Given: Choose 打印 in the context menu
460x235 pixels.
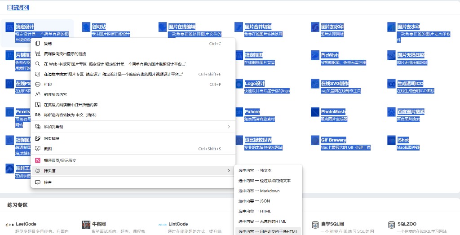Looking at the screenshot, I should pyautogui.click(x=133, y=84).
